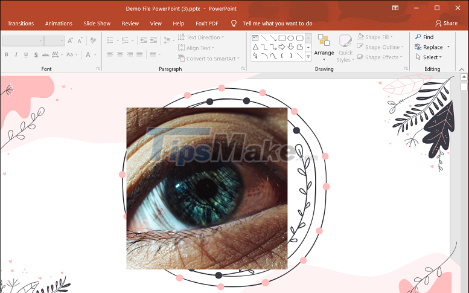Image resolution: width=469 pixels, height=293 pixels.
Task: Open the Select menu button
Action: 429,57
